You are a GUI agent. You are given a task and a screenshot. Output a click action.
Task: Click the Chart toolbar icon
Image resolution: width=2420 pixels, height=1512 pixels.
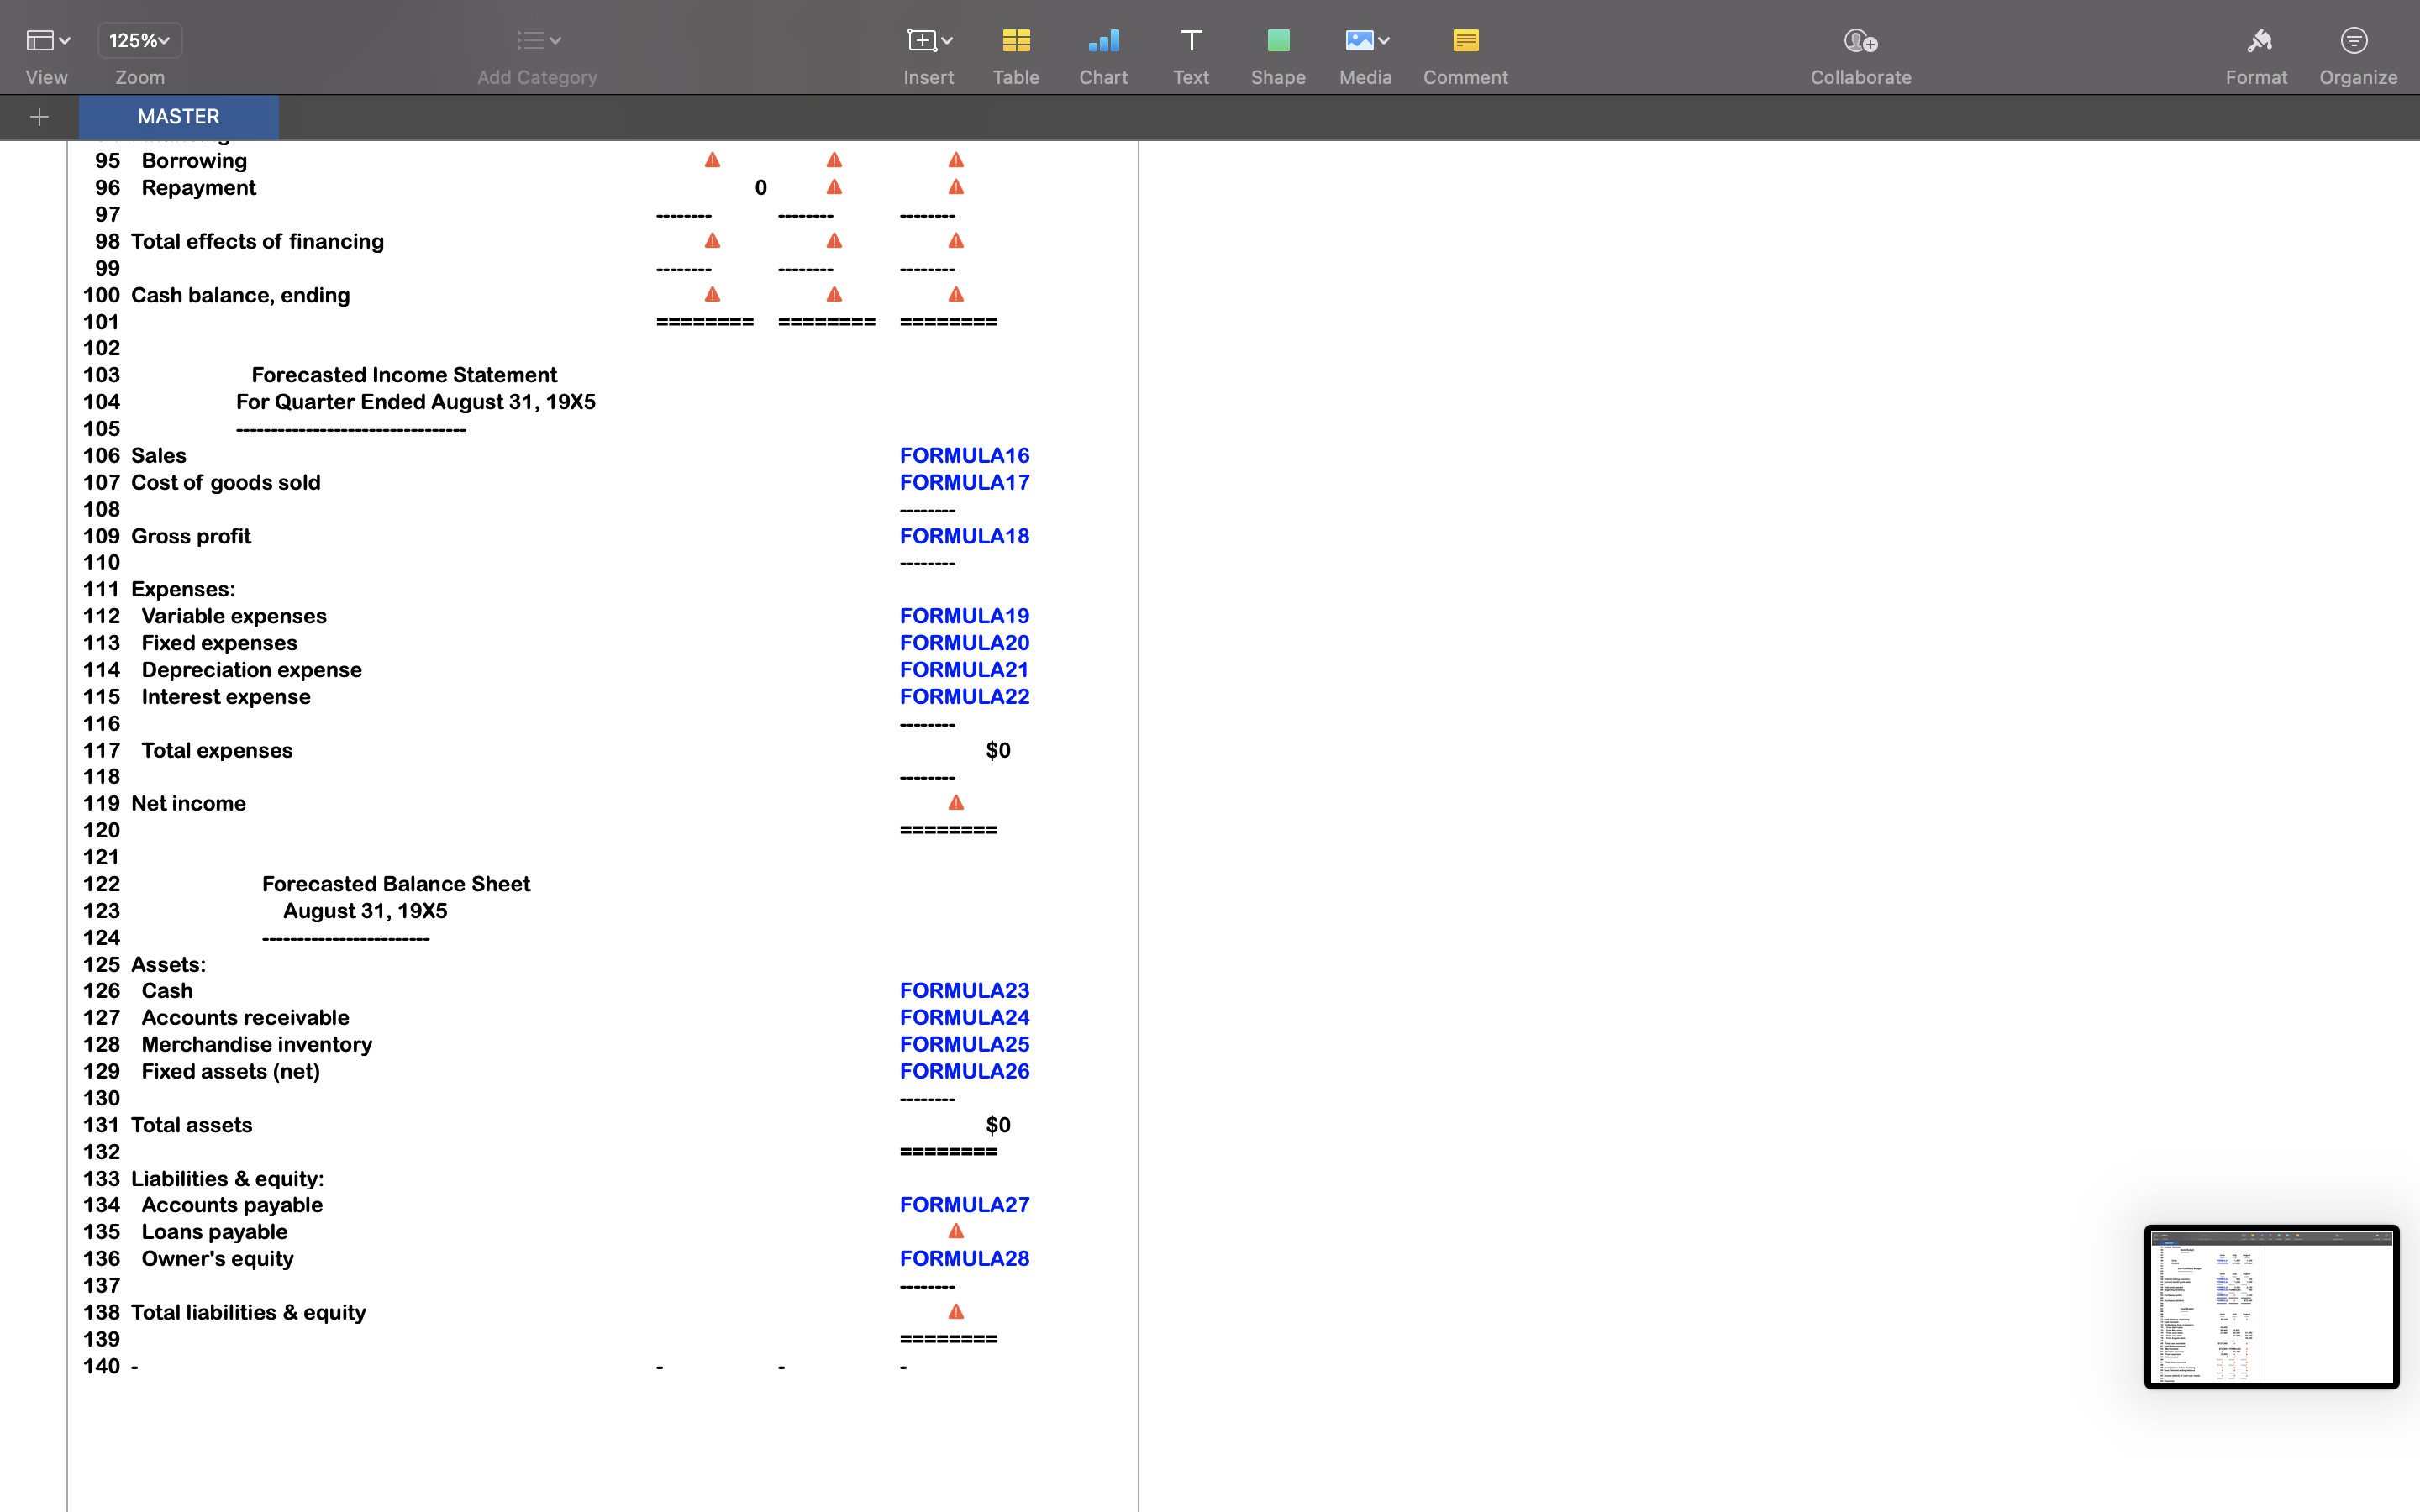coord(1103,52)
